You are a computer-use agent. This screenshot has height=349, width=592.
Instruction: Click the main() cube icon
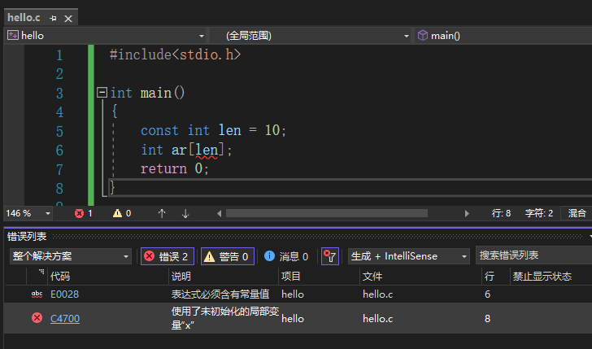[x=423, y=35]
